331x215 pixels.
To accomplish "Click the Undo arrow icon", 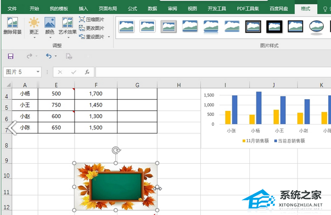I will click(x=49, y=56).
